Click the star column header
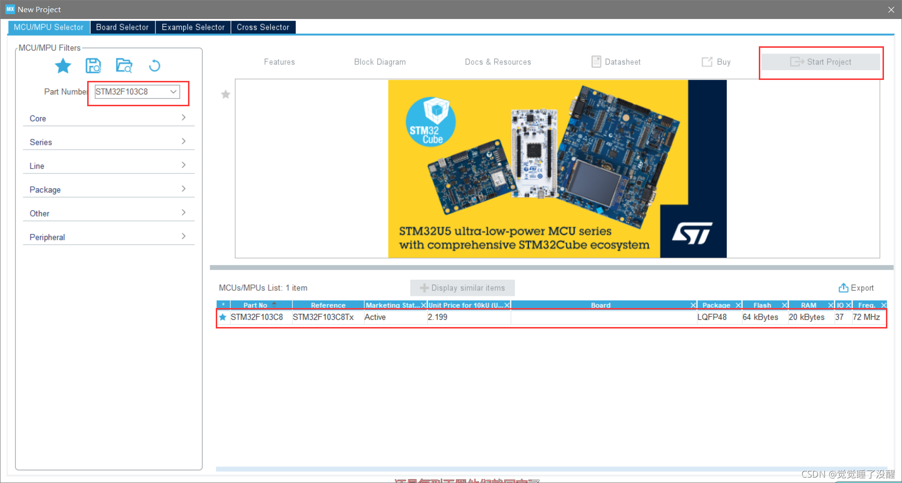902x483 pixels. point(223,305)
